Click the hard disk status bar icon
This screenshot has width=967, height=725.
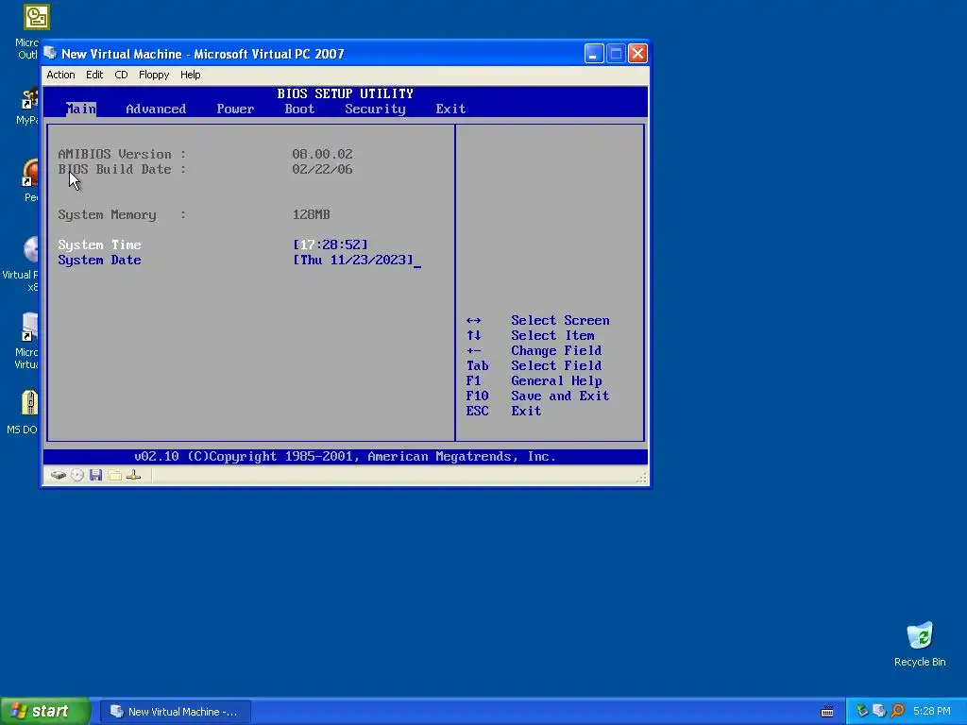click(x=58, y=475)
